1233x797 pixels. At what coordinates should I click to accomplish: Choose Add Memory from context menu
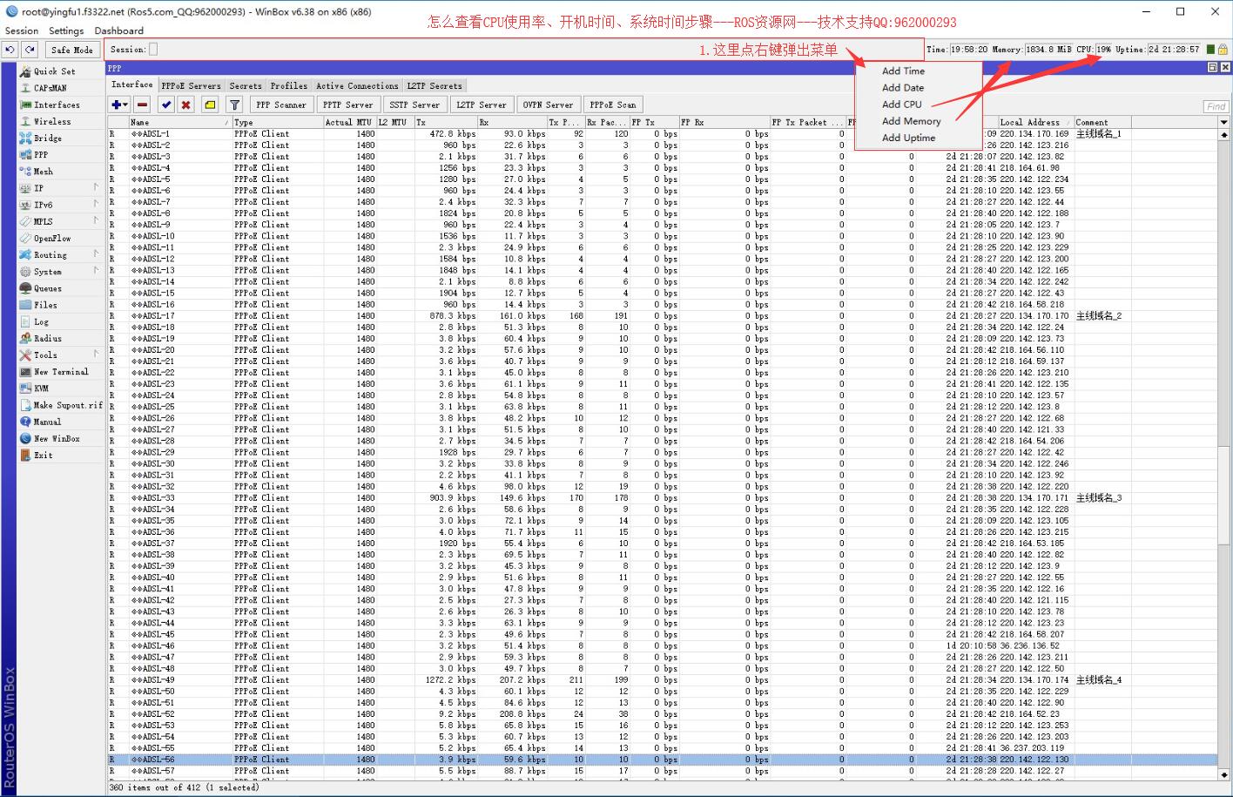pyautogui.click(x=911, y=121)
